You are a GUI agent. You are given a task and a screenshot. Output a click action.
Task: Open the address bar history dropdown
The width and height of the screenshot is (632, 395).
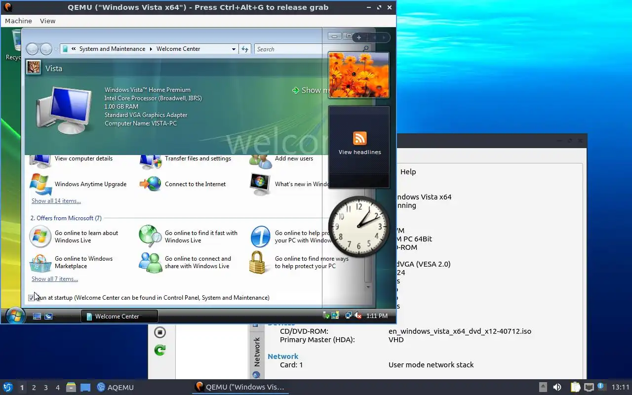(234, 49)
